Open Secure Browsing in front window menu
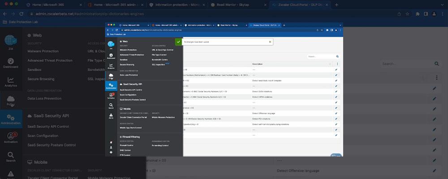Screen dimensions: 448x179 [127, 64]
